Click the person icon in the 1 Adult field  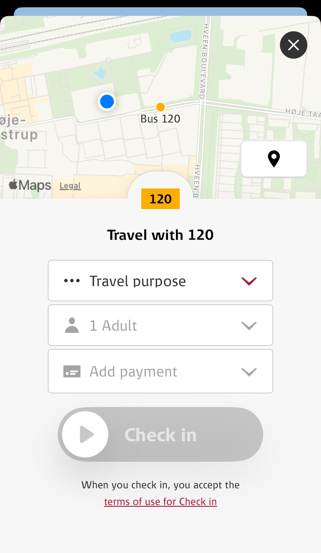(72, 326)
